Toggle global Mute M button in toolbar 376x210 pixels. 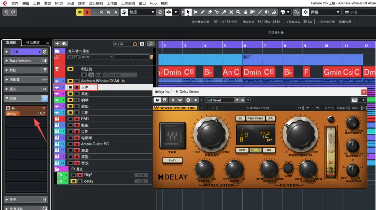click(x=80, y=12)
